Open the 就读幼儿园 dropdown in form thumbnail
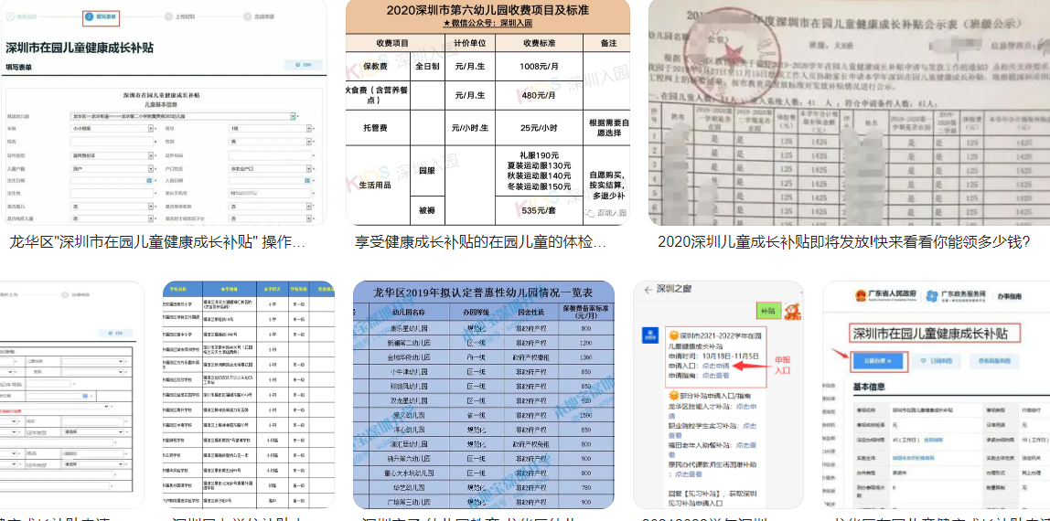This screenshot has width=1050, height=521. (183, 116)
